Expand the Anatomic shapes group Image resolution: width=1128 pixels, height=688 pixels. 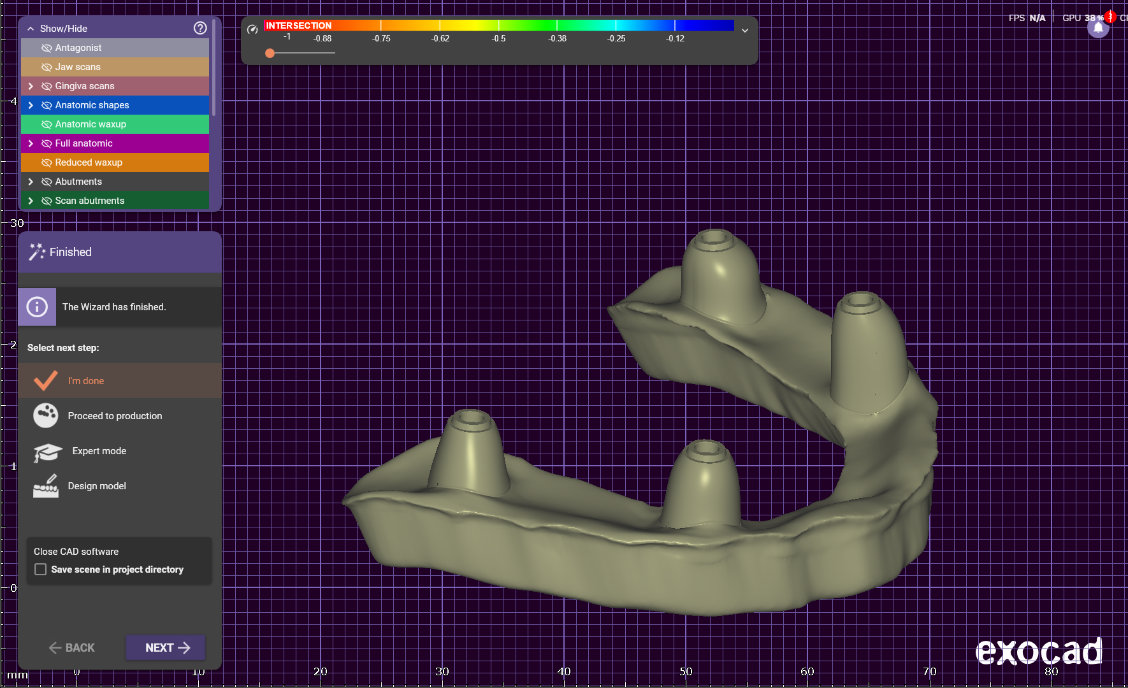click(31, 105)
